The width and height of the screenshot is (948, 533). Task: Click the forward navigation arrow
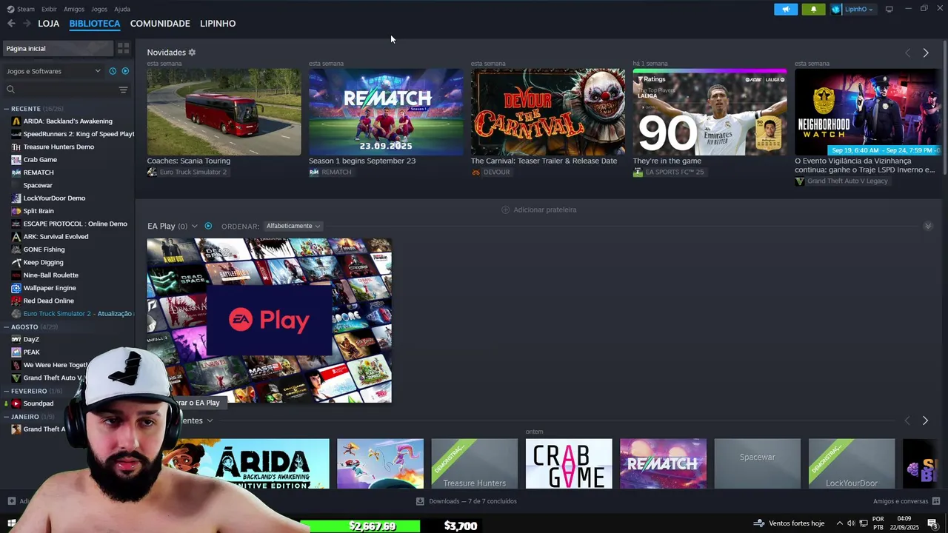[x=27, y=24]
